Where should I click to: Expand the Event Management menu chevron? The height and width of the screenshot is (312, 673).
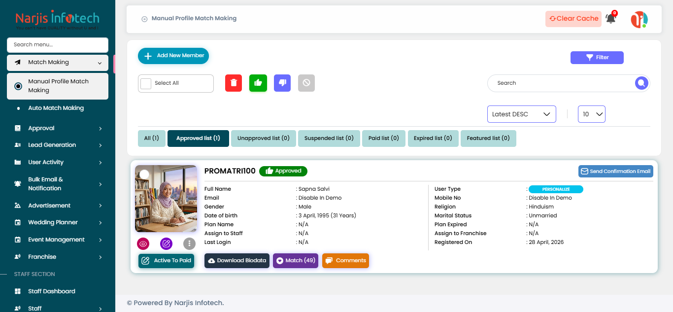tap(100, 240)
